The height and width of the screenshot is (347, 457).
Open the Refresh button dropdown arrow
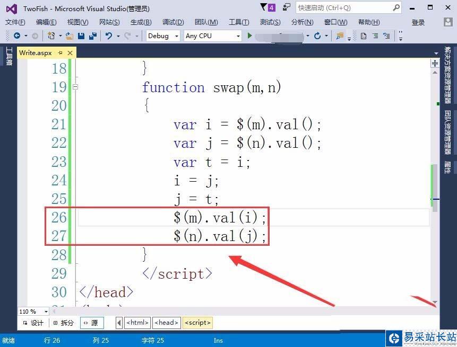point(326,36)
